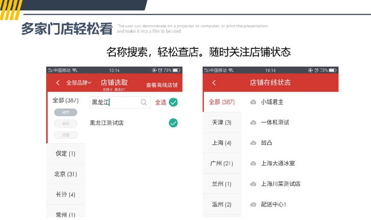Click the right phone's battery icon
Image resolution: width=371 pixels, height=220 pixels.
click(x=333, y=70)
